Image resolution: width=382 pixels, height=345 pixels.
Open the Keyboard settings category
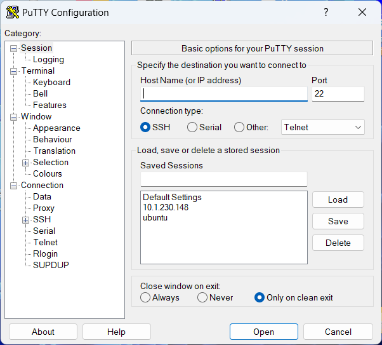pyautogui.click(x=51, y=82)
